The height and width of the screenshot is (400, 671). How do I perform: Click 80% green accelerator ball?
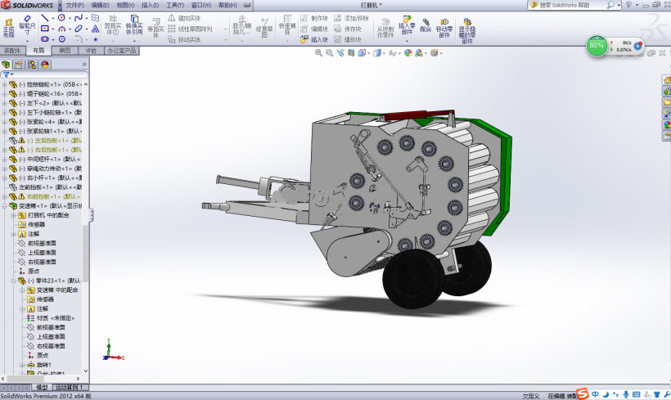pos(597,45)
